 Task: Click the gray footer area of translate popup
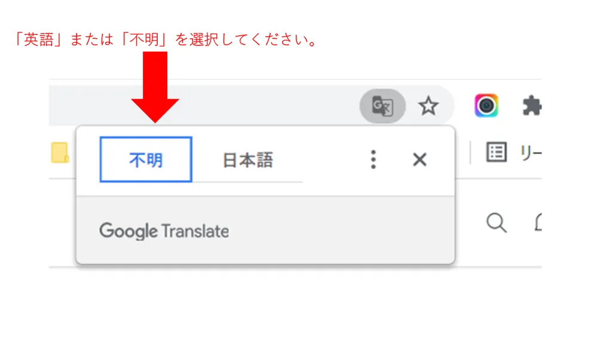coord(265,230)
